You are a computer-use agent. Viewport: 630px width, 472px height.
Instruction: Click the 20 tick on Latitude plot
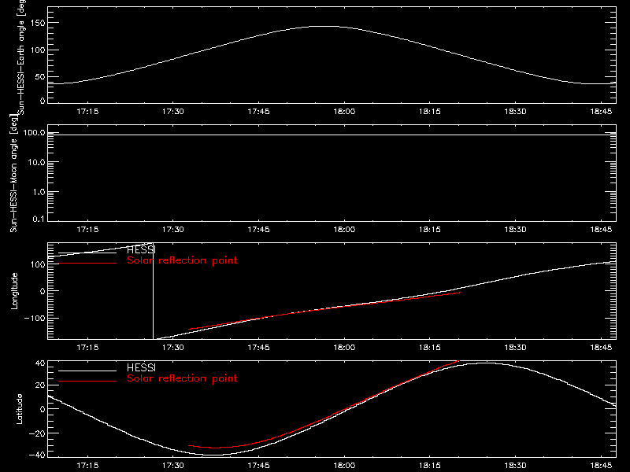[40, 385]
